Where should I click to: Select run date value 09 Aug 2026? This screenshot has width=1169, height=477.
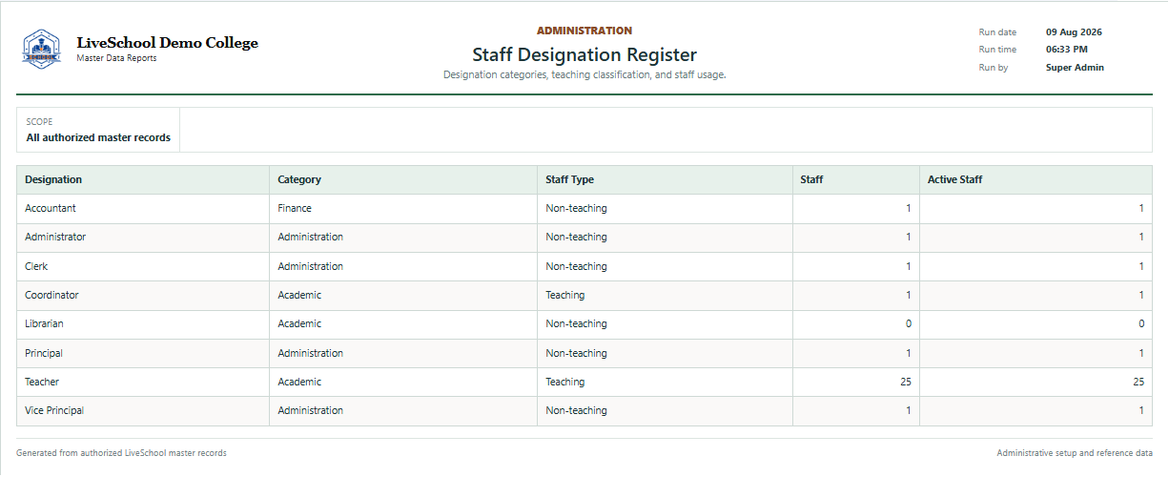point(1074,31)
